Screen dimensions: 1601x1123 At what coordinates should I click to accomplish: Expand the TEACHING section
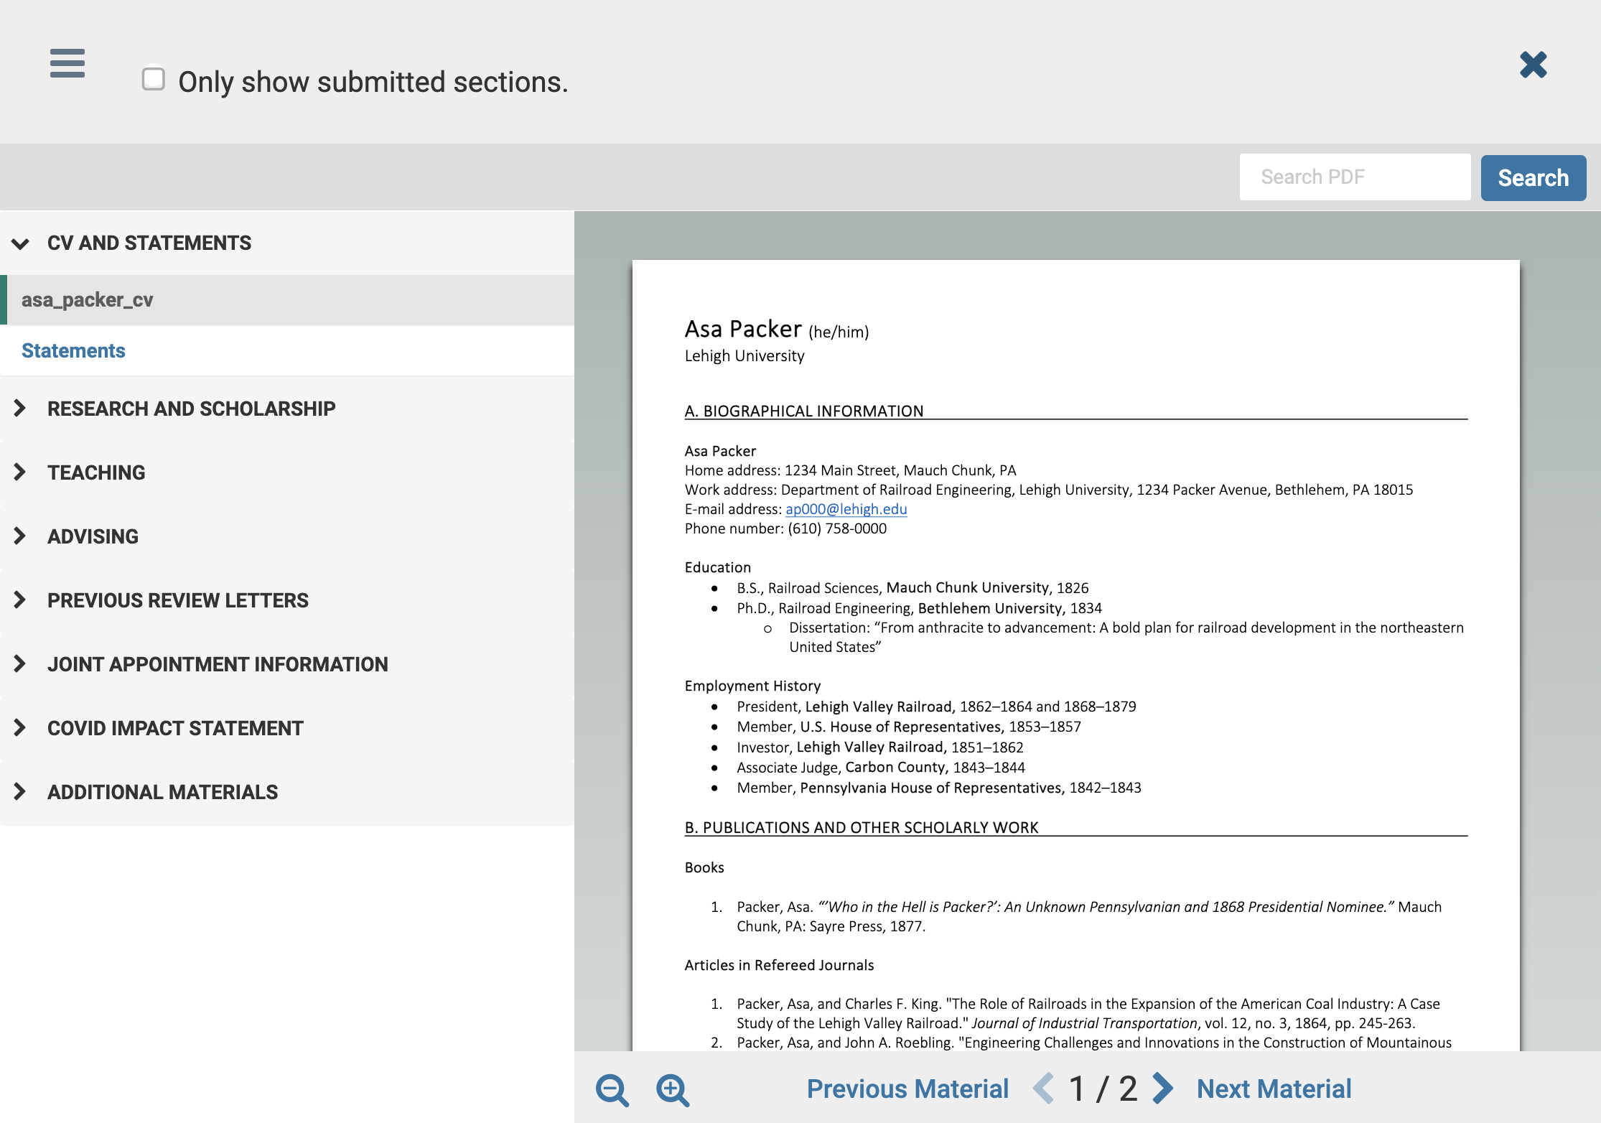coord(287,472)
